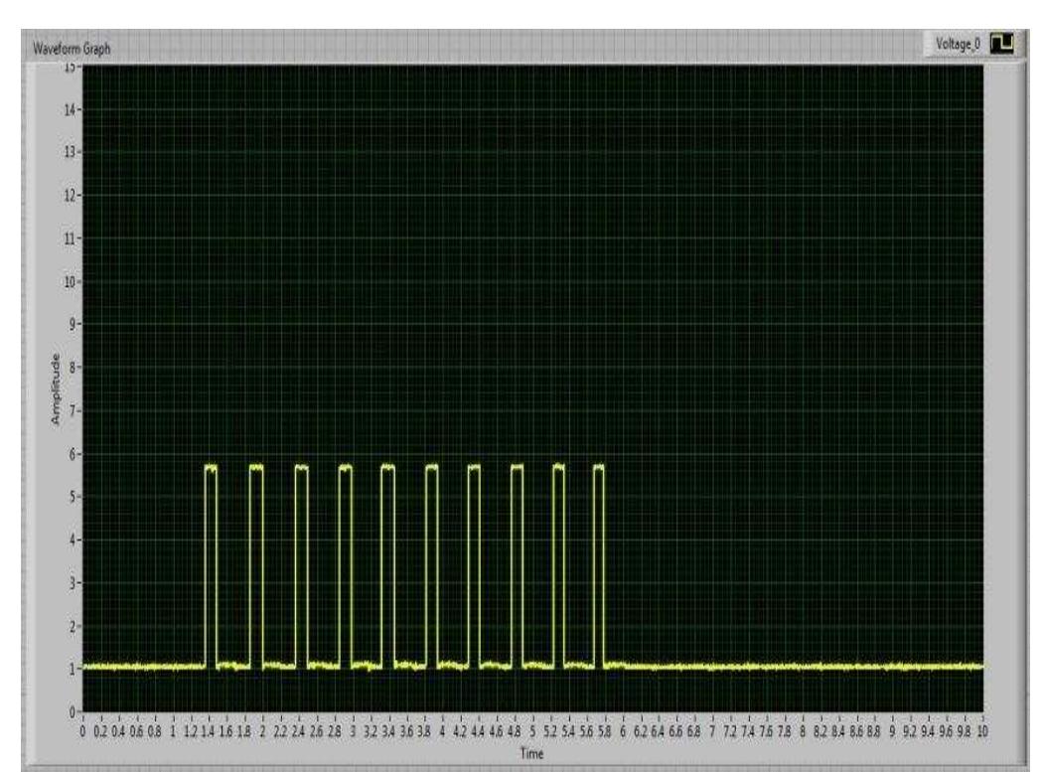The height and width of the screenshot is (772, 1044).
Task: Click the x-axis tick value 7
Action: 712,731
